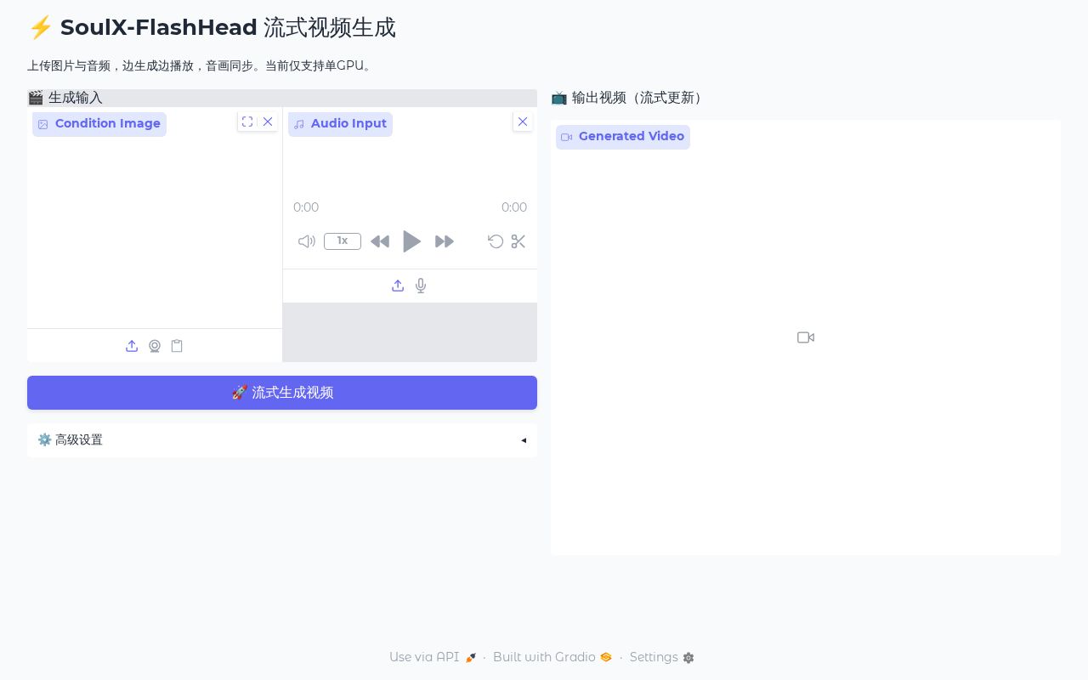Expand the 高级设置 section

282,440
